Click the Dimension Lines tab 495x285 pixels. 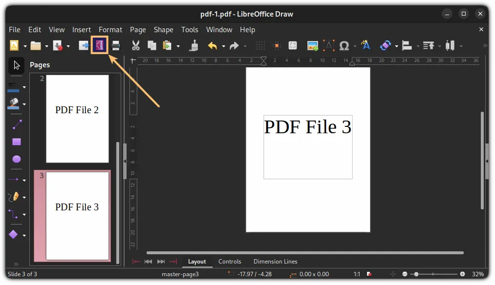pyautogui.click(x=275, y=262)
